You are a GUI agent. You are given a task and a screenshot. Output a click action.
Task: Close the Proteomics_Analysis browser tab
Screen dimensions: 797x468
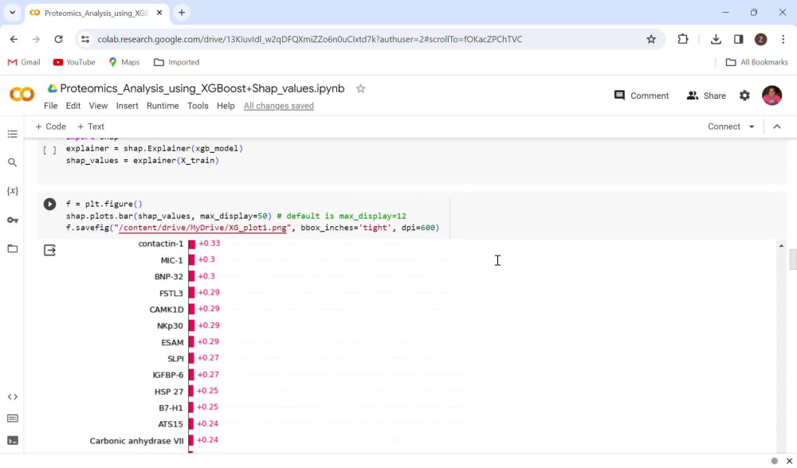(x=159, y=13)
